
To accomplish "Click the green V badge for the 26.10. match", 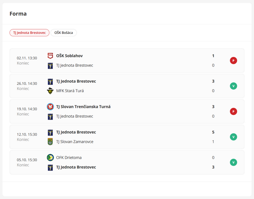I will (x=233, y=86).
